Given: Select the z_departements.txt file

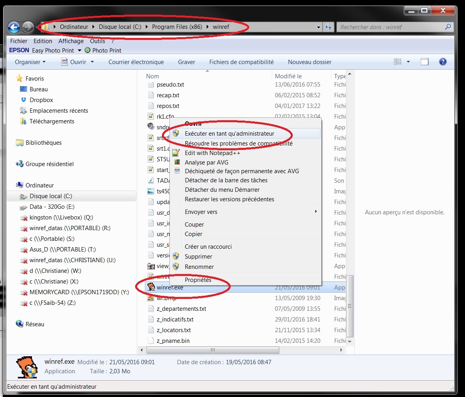Looking at the screenshot, I should (181, 308).
